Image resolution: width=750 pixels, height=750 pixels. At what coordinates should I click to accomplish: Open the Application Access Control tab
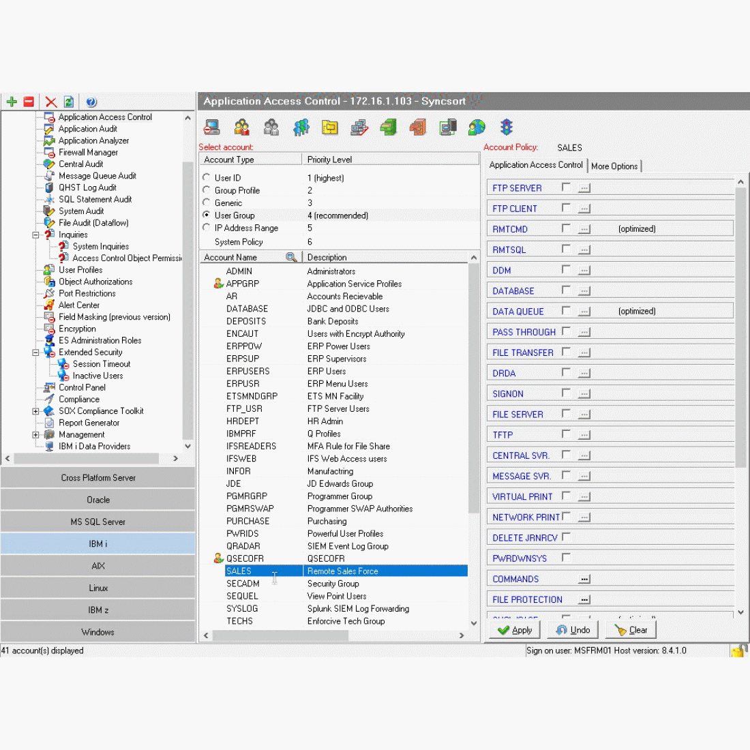536,165
